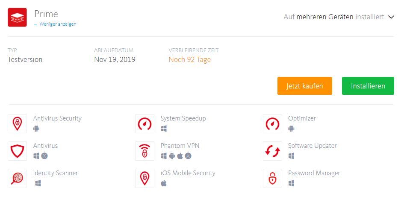
Task: Click the Apple icon under Phantom VPN
Action: [180, 156]
